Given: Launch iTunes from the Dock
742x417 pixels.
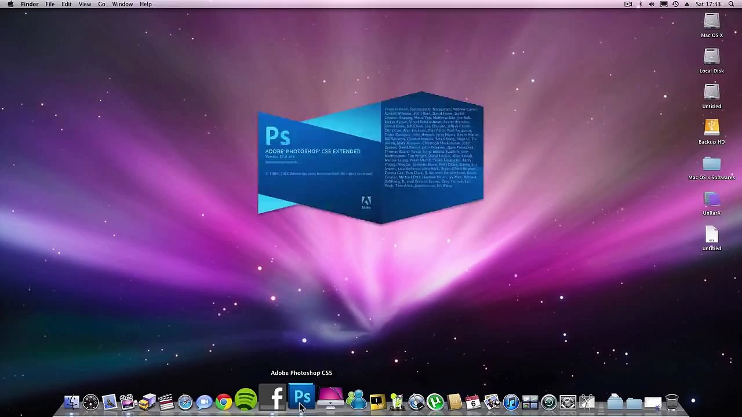Looking at the screenshot, I should coord(511,402).
